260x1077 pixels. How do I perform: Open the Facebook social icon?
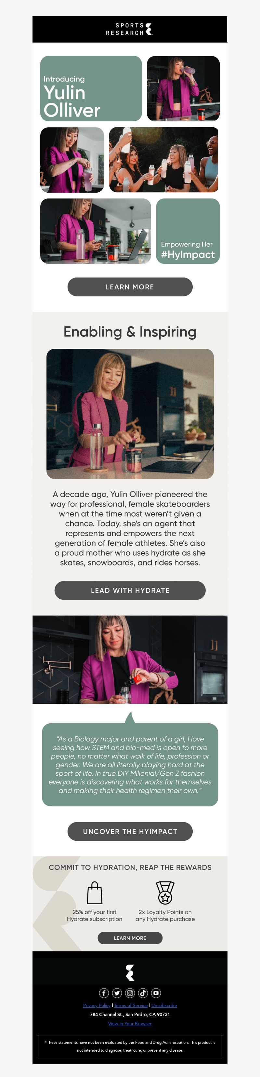click(x=104, y=993)
